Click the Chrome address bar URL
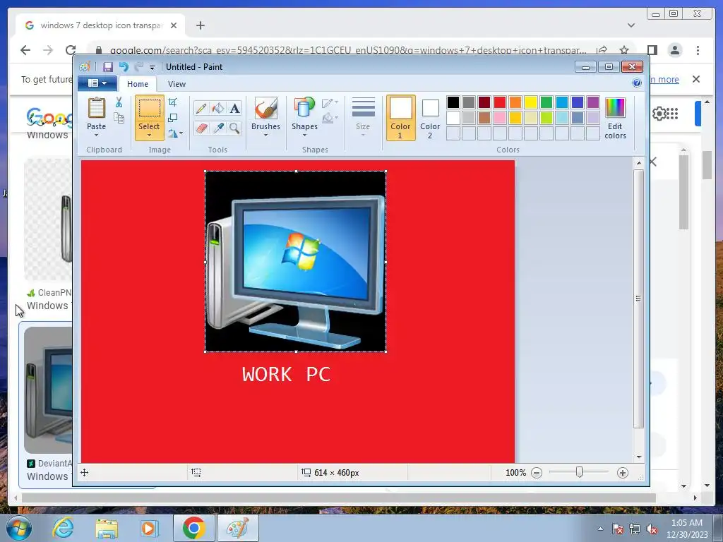723x542 pixels. (348, 50)
